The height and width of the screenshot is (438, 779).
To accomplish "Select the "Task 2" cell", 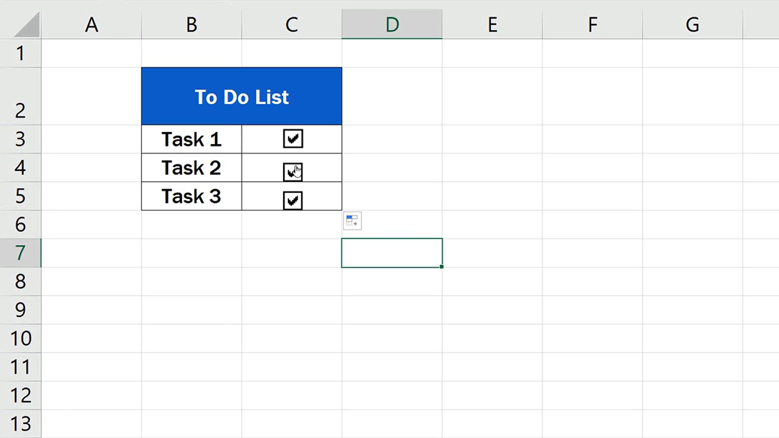I will point(192,168).
